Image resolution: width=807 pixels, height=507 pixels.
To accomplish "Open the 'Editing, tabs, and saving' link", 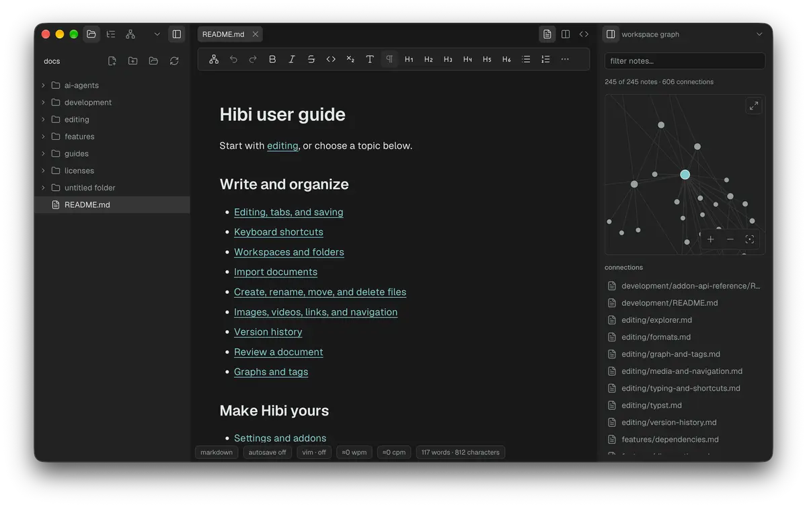I will click(289, 212).
